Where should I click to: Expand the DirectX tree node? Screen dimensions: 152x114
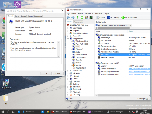68,79
